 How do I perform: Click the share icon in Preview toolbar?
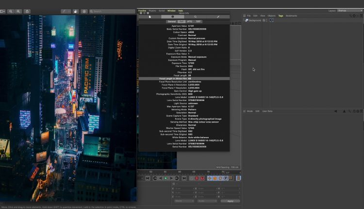(27, 11)
